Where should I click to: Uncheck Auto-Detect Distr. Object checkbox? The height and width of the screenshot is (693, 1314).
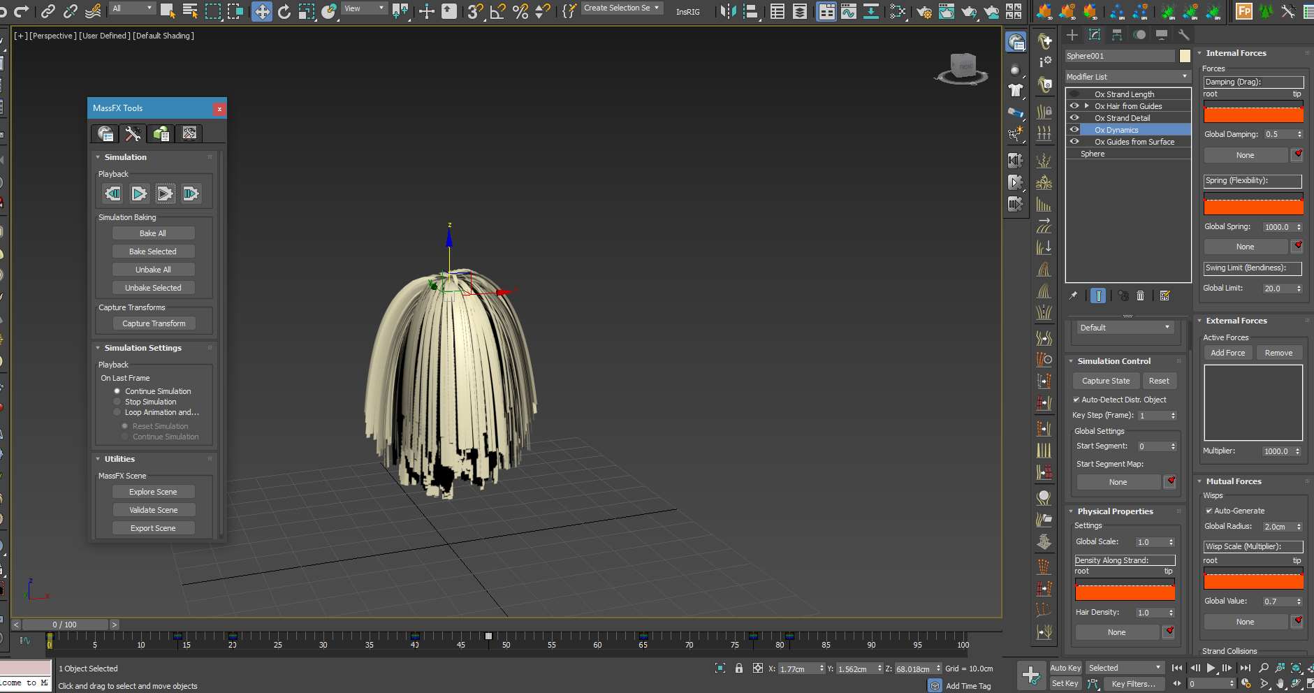[x=1076, y=400]
